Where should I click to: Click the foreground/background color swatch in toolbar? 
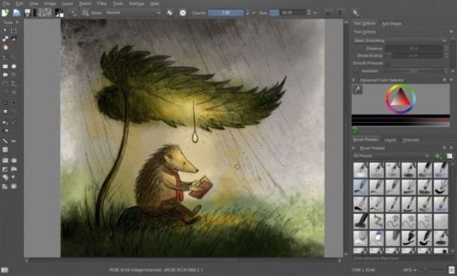[x=59, y=13]
